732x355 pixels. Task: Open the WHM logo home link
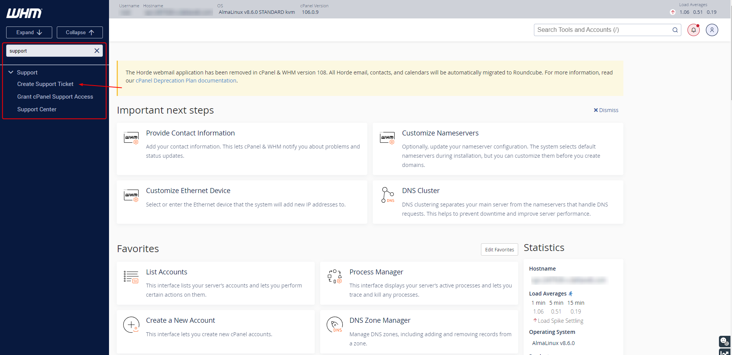pyautogui.click(x=24, y=13)
